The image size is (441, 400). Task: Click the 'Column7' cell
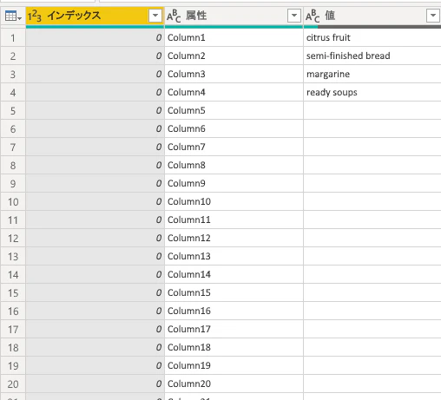coord(234,147)
